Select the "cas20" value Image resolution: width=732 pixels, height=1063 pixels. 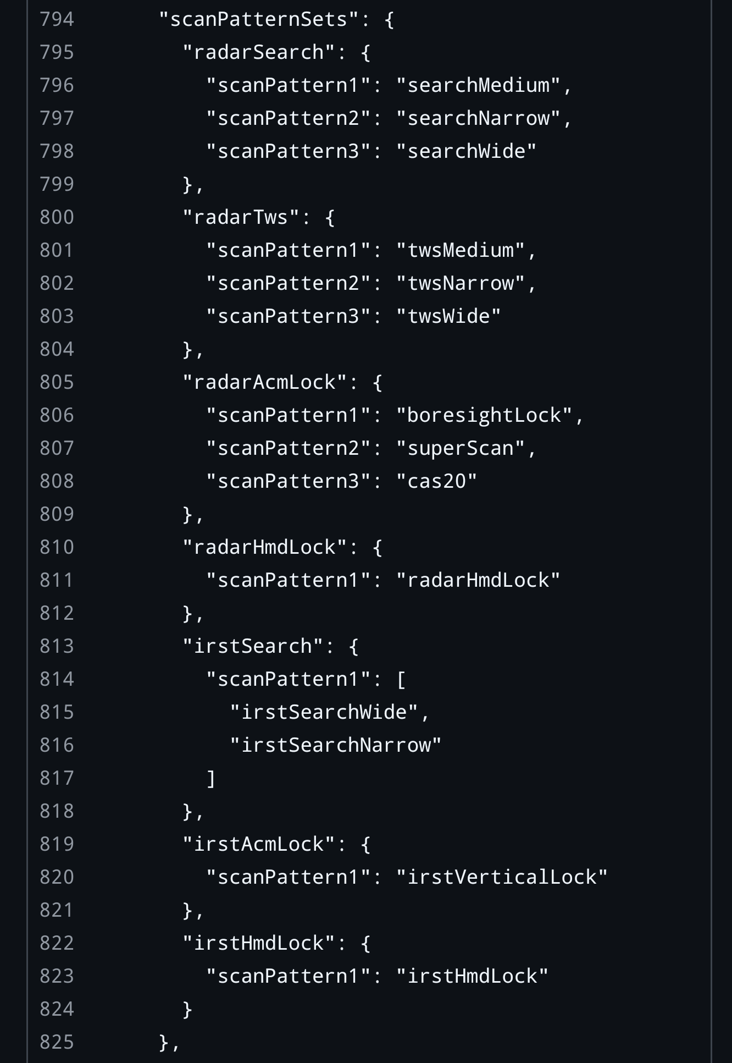pos(437,482)
